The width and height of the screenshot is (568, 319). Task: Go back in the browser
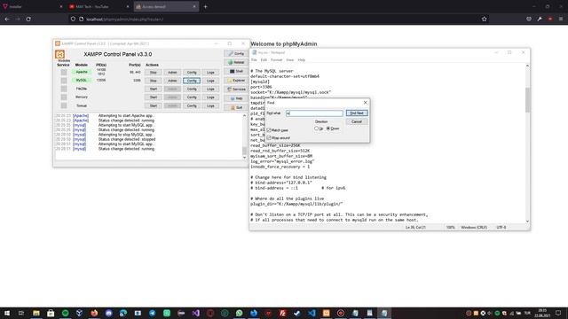coord(7,19)
